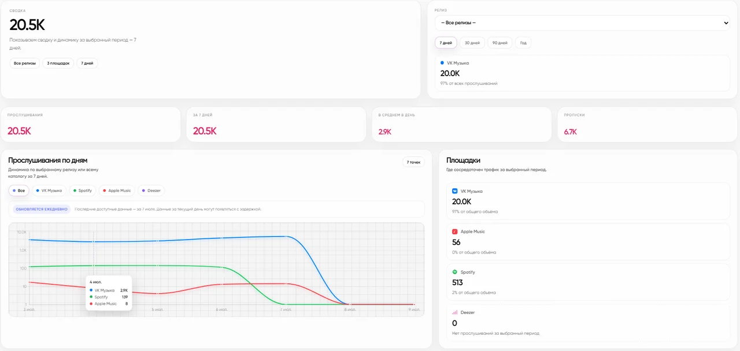Select the 90 дней period tab

point(499,43)
